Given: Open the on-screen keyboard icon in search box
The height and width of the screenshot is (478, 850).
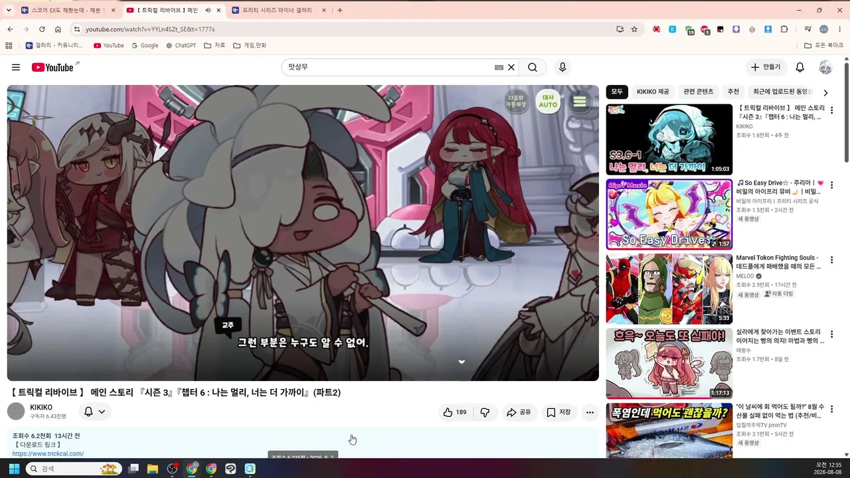Looking at the screenshot, I should [x=499, y=67].
